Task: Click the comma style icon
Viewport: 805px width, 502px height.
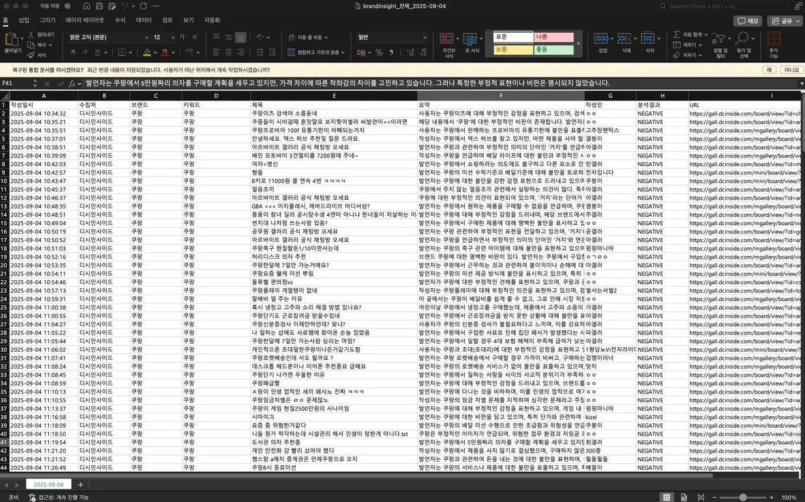Action: coord(392,52)
